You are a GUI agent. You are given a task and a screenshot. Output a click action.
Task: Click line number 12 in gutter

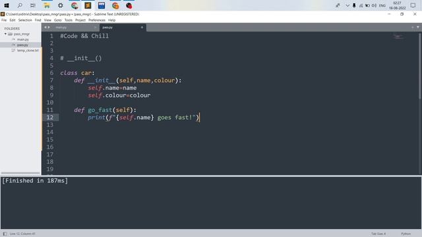50,117
